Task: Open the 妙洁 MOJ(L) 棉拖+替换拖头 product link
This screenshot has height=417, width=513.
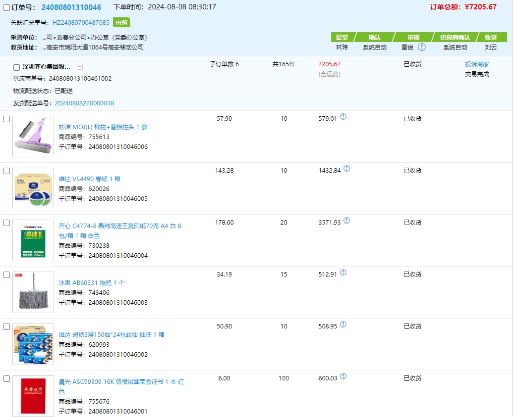Action: pos(103,127)
